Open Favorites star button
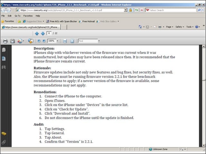The image size is (206, 154). (x=8, y=21)
